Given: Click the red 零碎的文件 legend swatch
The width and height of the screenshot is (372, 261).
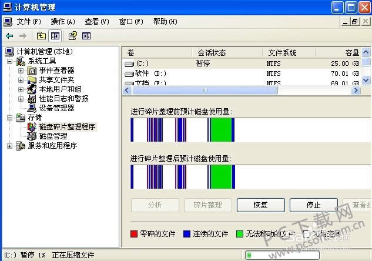Looking at the screenshot, I should 133,234.
